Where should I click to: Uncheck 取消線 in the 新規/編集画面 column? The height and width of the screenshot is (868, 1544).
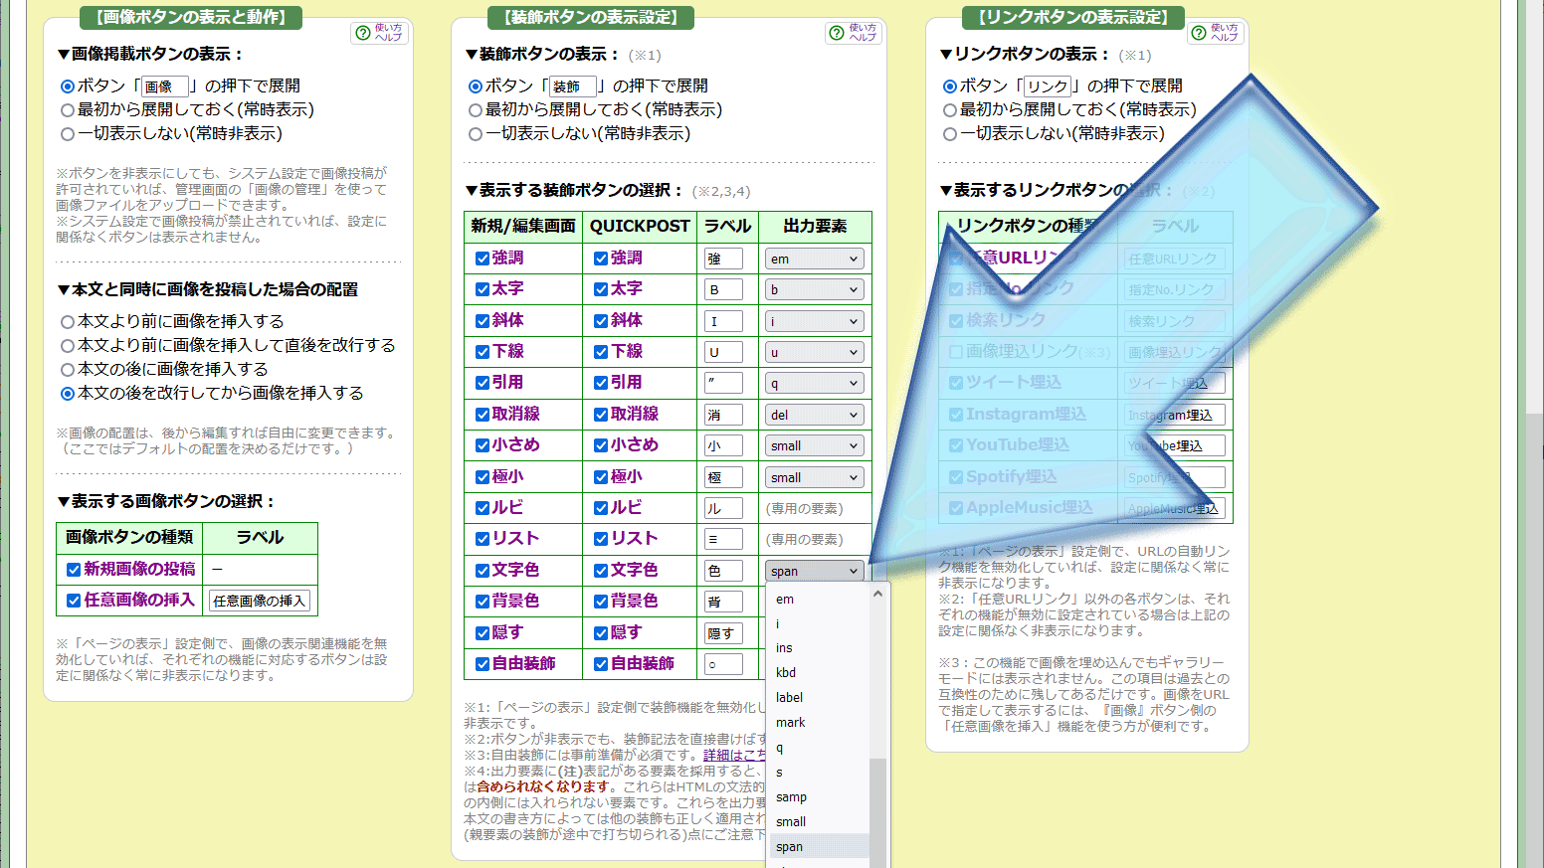click(x=482, y=415)
